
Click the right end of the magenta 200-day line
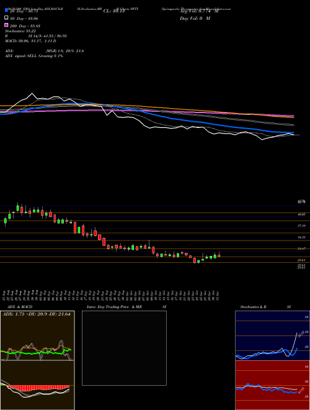pos(293,116)
